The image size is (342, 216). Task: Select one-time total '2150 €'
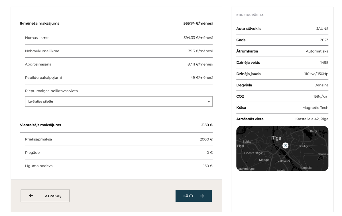[207, 125]
